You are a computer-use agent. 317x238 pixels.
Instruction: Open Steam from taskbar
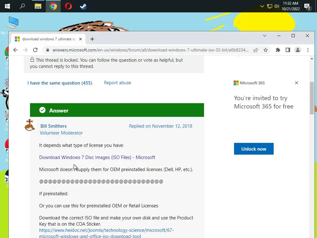point(83,6)
